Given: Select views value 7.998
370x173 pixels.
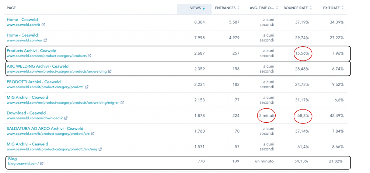Looking at the screenshot, I should (x=199, y=37).
